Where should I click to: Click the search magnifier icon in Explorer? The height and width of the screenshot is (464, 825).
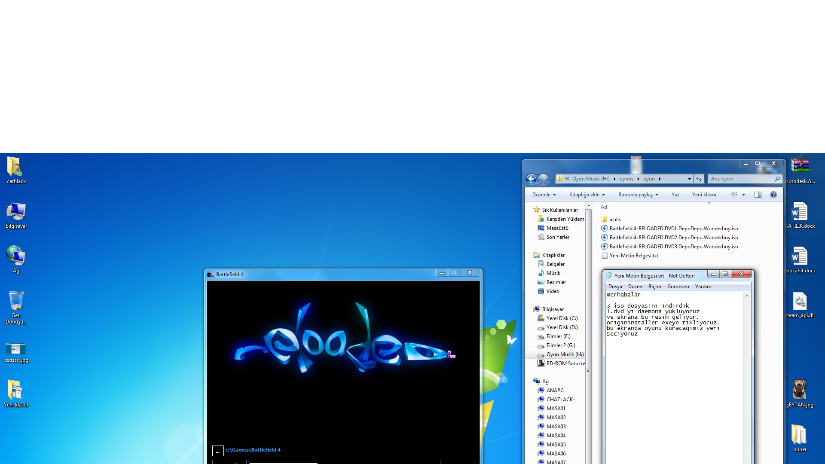(x=777, y=179)
